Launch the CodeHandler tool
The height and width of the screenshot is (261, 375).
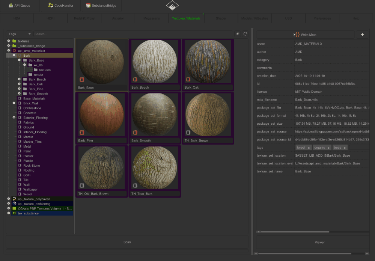tap(60, 6)
